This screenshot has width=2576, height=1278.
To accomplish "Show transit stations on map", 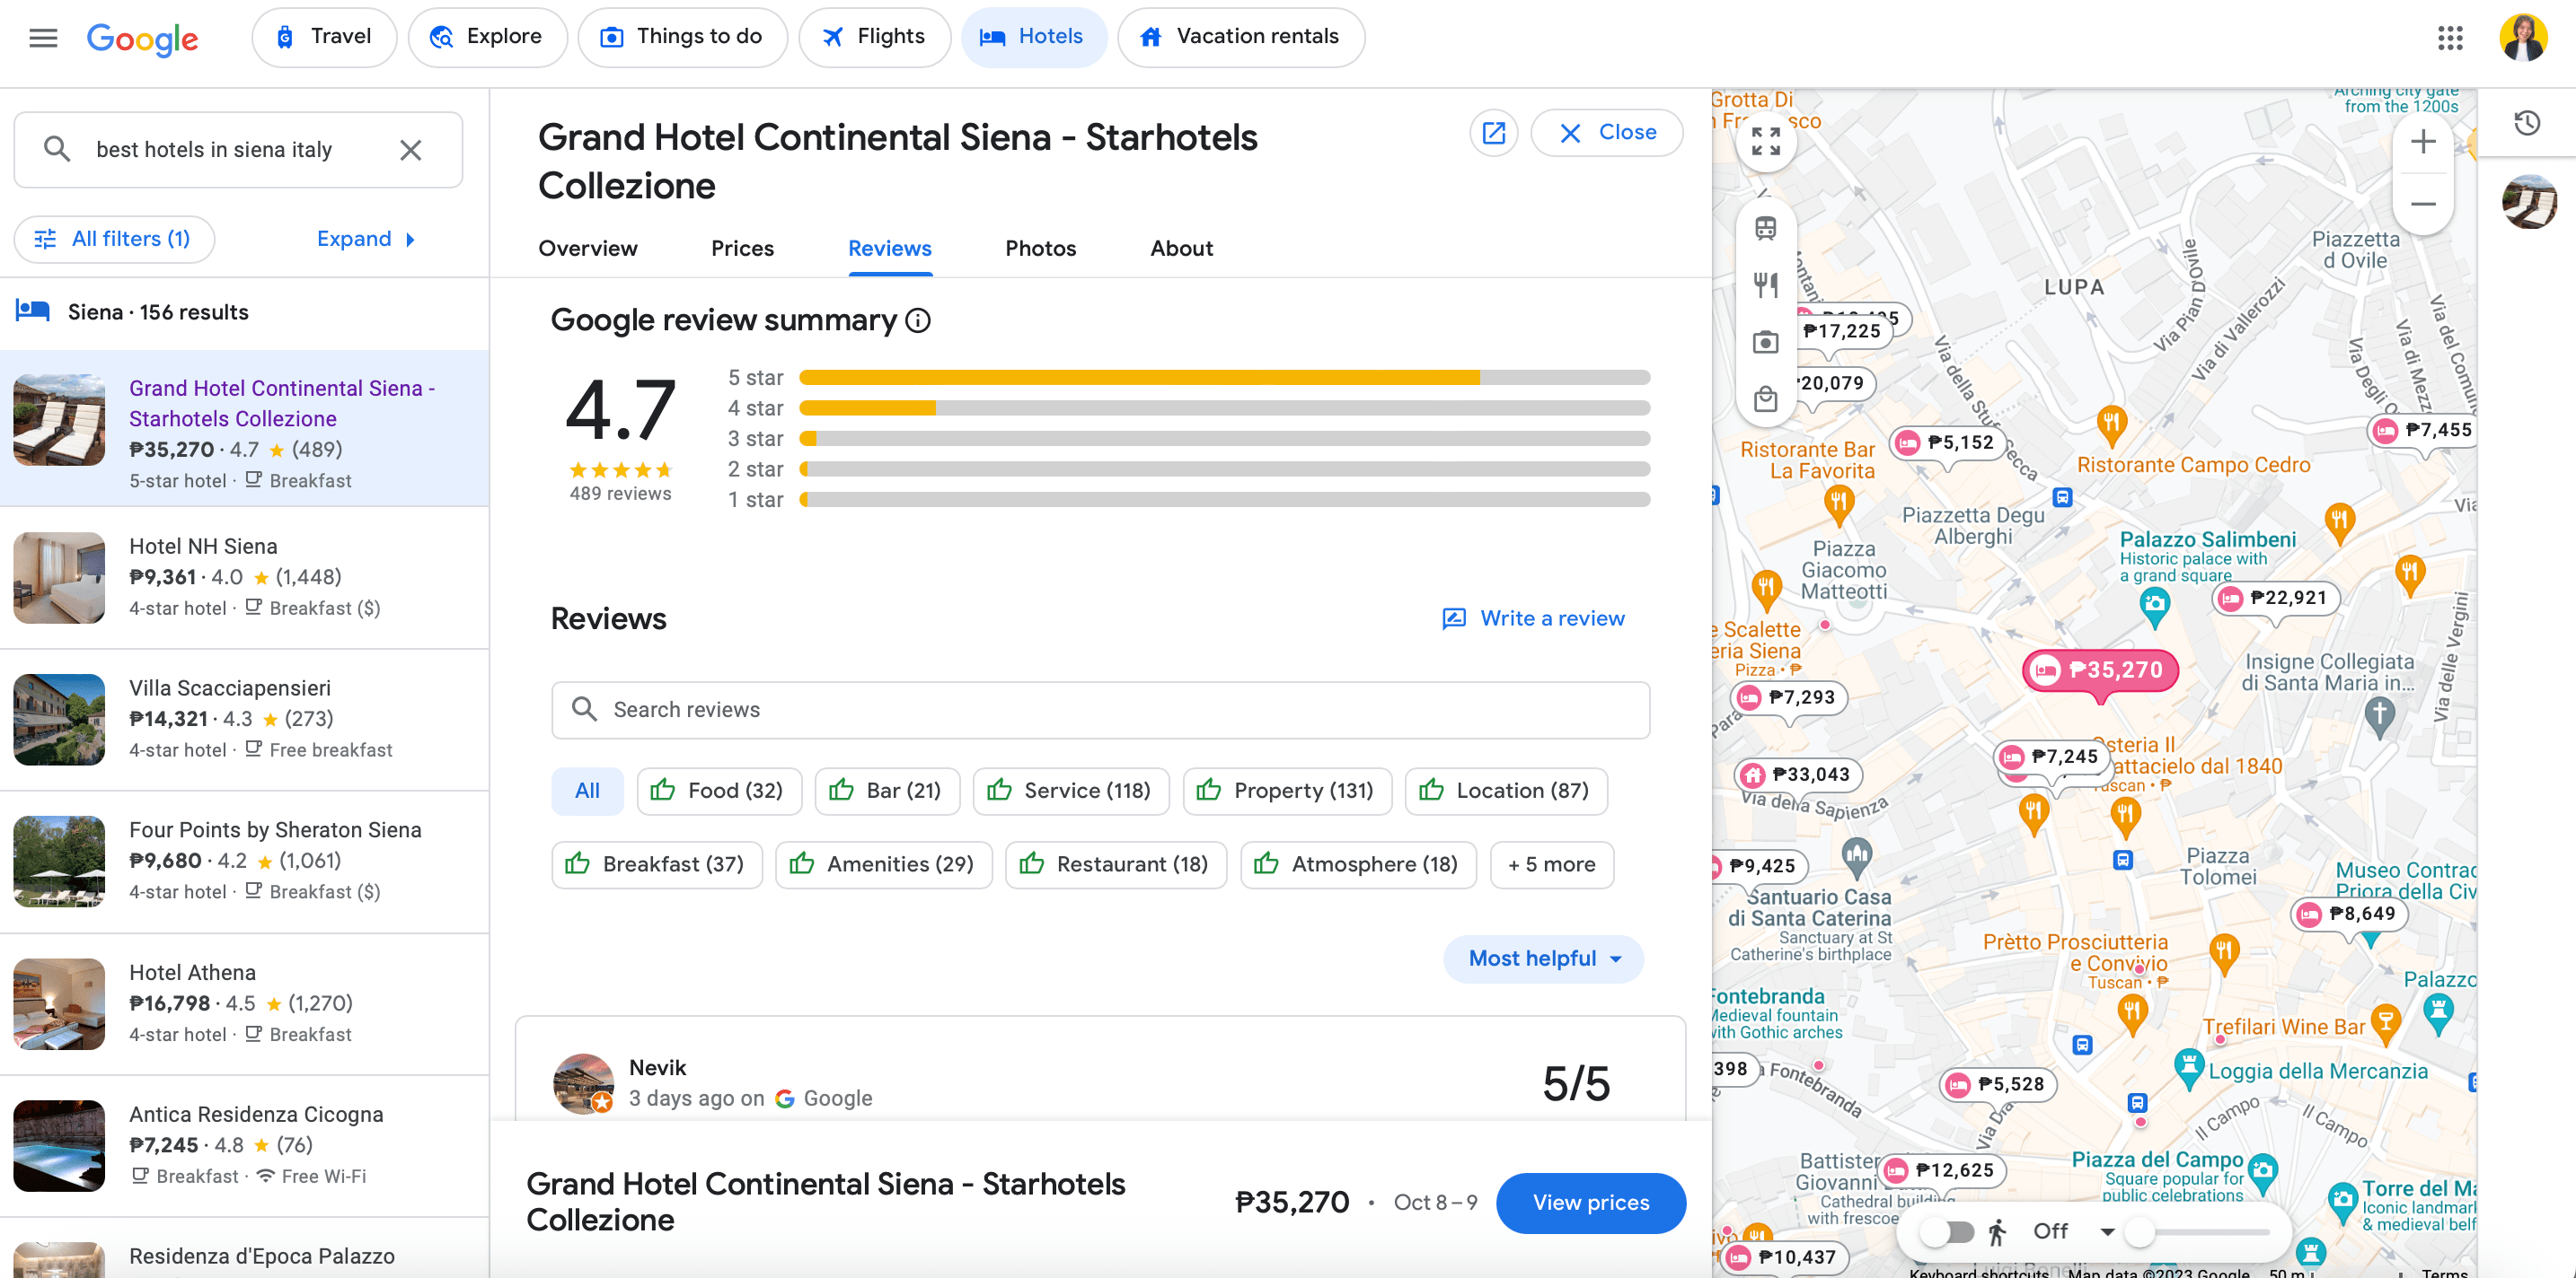I will click(1765, 229).
